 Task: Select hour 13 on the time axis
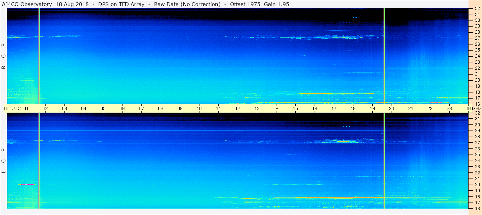[257, 108]
